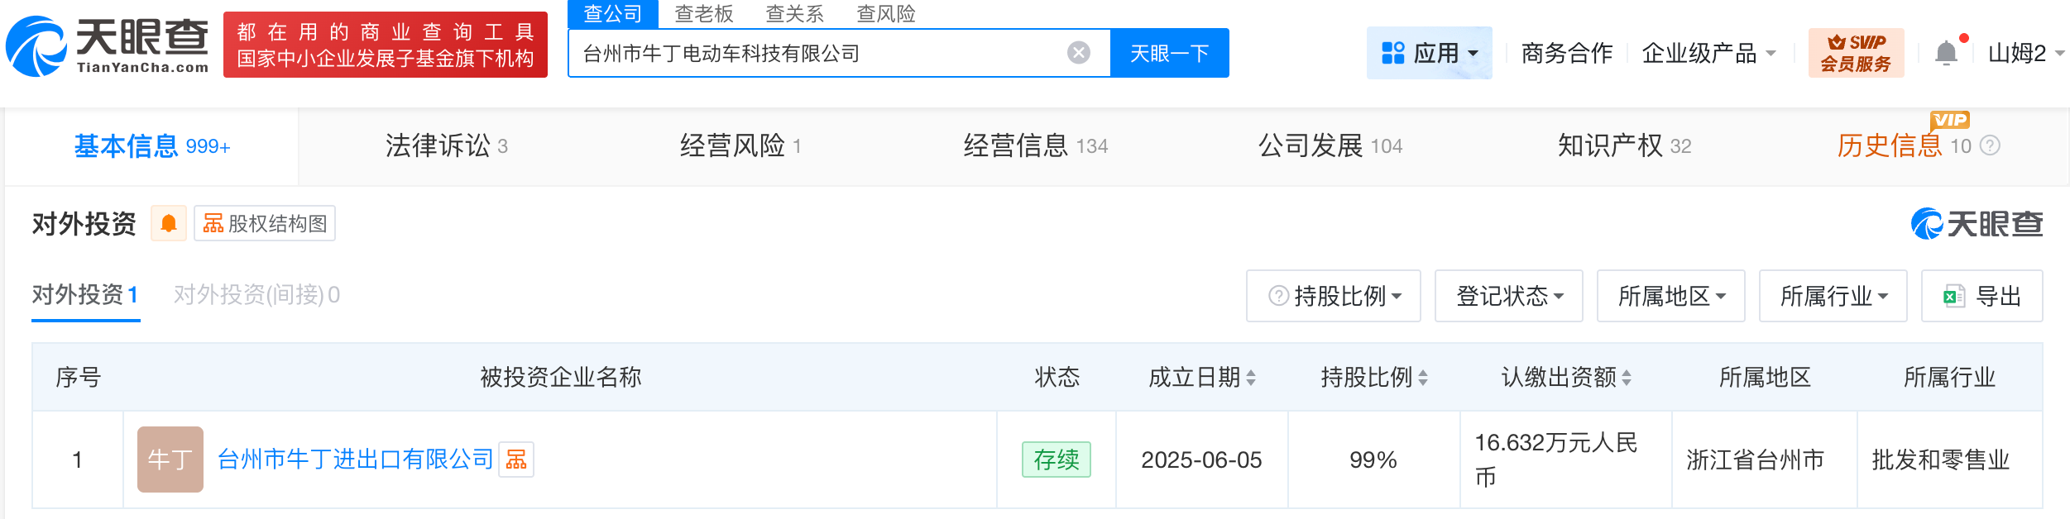Click the company name search input field
Viewport: 2070px width, 519px height.
pos(819,54)
